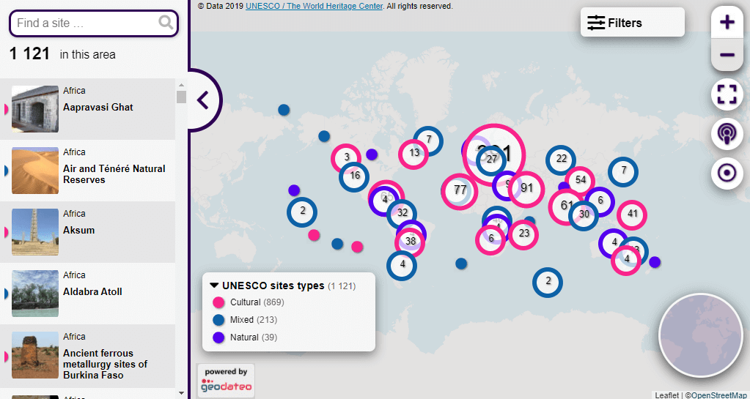750x399 pixels.
Task: Click the cluster marker labeled 13
Action: 413,154
